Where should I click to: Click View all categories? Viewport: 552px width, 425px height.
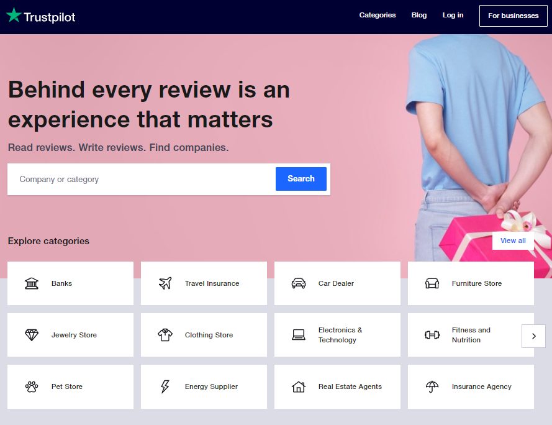click(x=513, y=240)
